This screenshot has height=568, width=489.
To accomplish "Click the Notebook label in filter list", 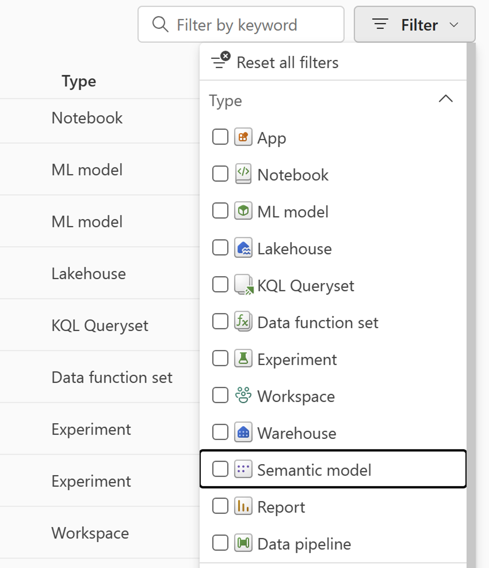I will [293, 175].
